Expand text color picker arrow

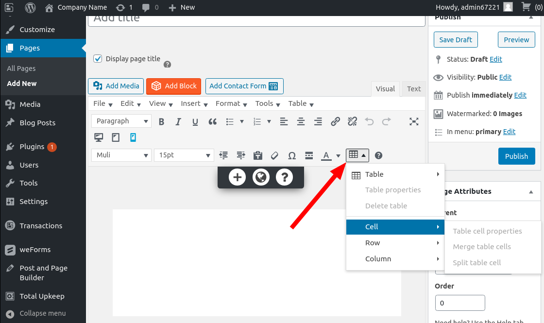click(338, 156)
